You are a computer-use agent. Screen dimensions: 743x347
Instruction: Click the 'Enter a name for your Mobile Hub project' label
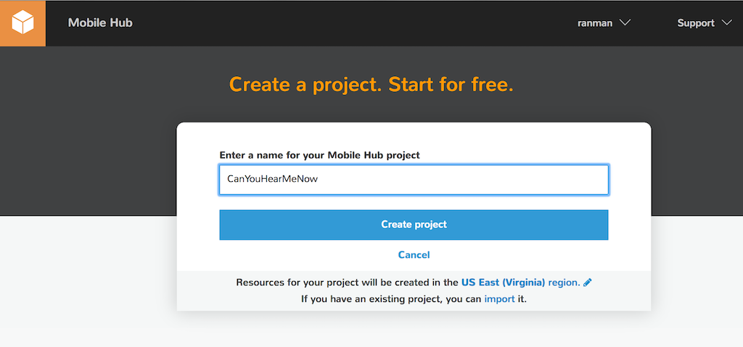point(320,155)
